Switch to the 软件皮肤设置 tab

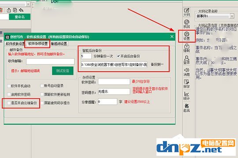click(15, 44)
